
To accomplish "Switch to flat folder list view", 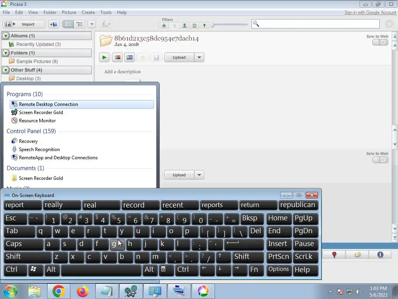I will [68, 24].
